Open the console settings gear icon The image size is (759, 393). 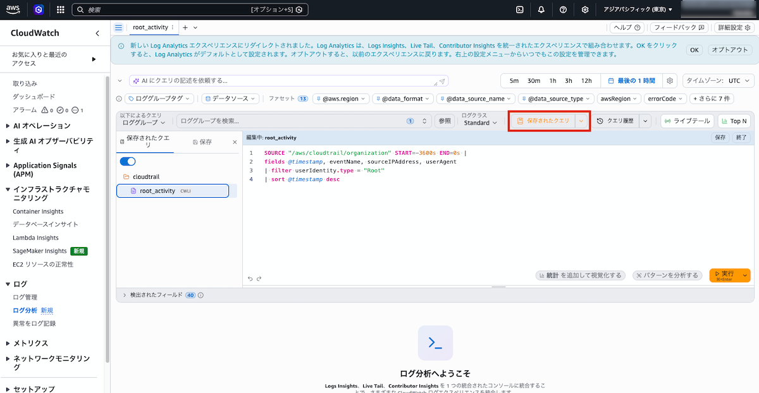point(585,9)
